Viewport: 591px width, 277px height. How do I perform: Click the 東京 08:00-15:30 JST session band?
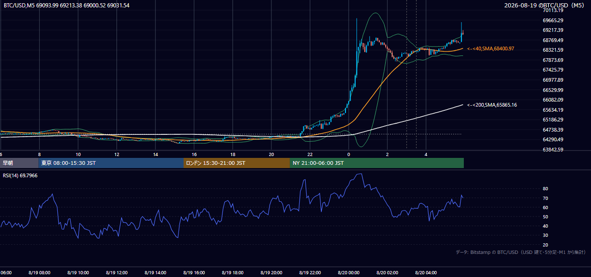[111, 163]
